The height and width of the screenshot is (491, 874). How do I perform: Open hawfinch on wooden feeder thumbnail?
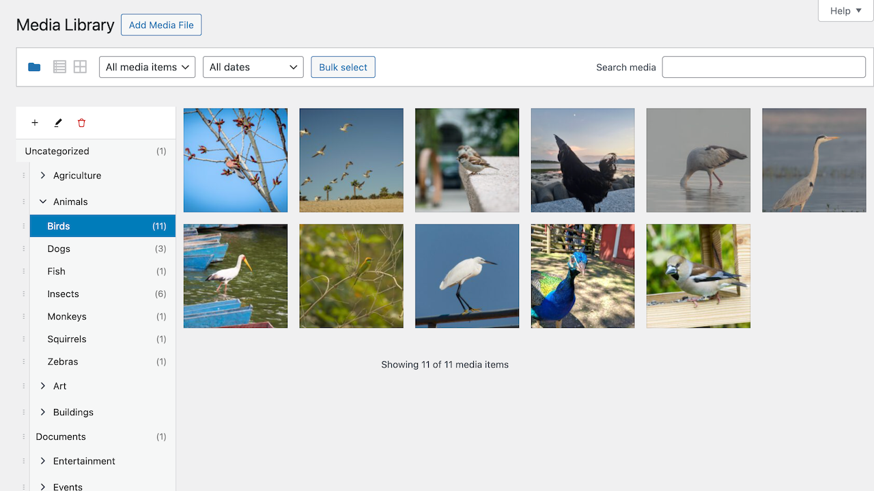[x=699, y=276]
